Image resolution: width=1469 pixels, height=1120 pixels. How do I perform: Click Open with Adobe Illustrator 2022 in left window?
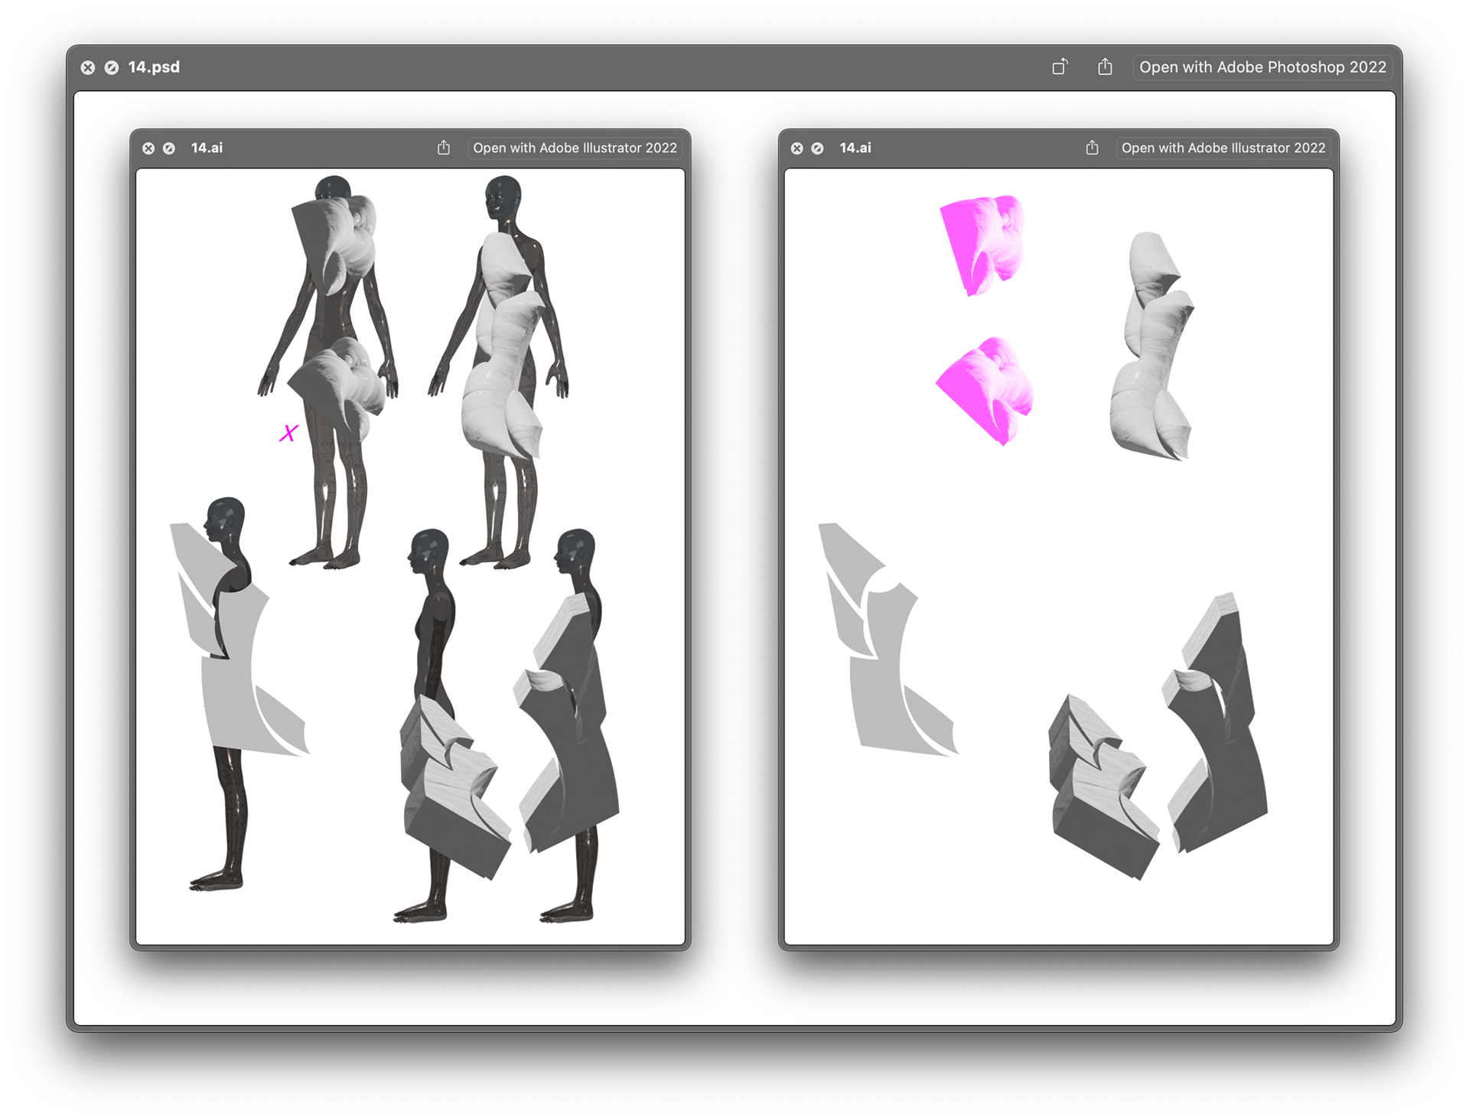[575, 148]
